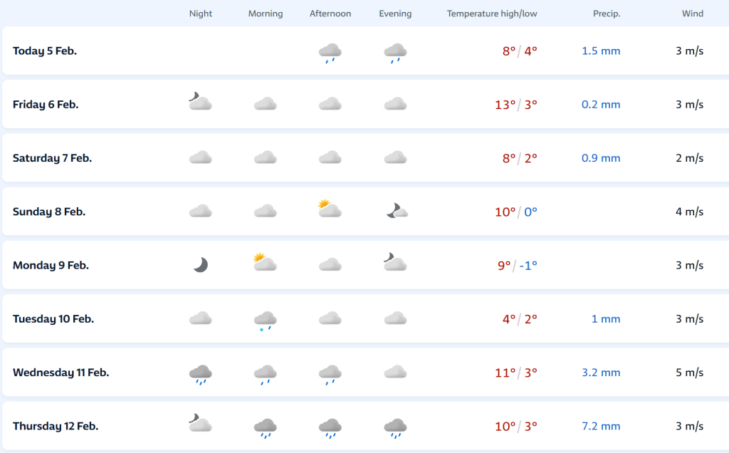The width and height of the screenshot is (729, 453).
Task: Click Today's afternoon rain cloud icon
Action: coord(330,52)
